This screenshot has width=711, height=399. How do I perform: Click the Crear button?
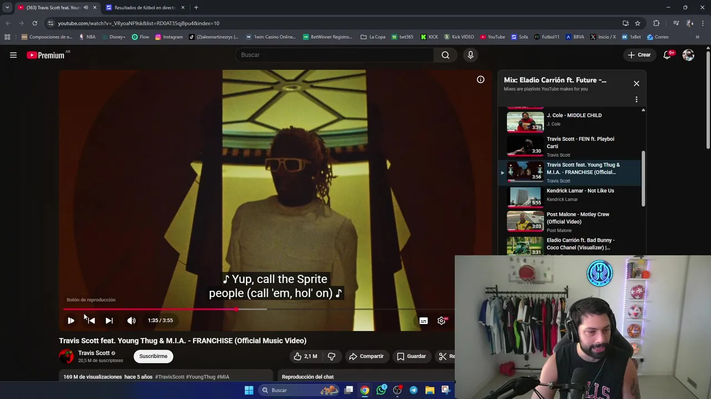click(x=639, y=55)
